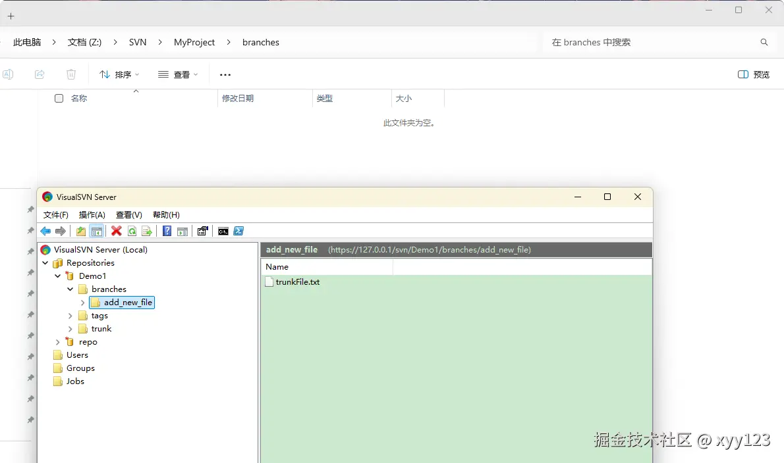The width and height of the screenshot is (784, 463).
Task: Sort by the 大小 column header
Action: 418,98
